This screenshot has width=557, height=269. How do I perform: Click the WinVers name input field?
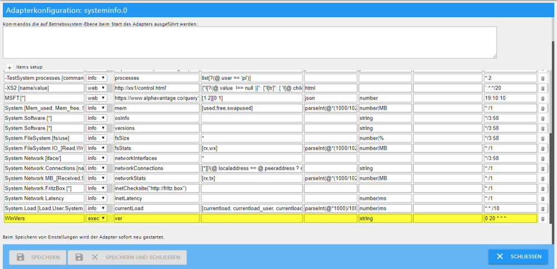point(43,219)
